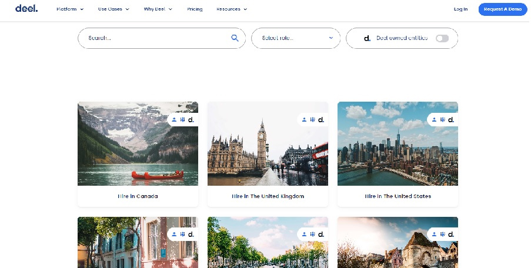The image size is (531, 268).
Task: Click the globe icon on United Kingdom card
Action: pos(313,119)
